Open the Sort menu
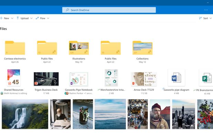This screenshot has width=213, height=136. click(205, 18)
